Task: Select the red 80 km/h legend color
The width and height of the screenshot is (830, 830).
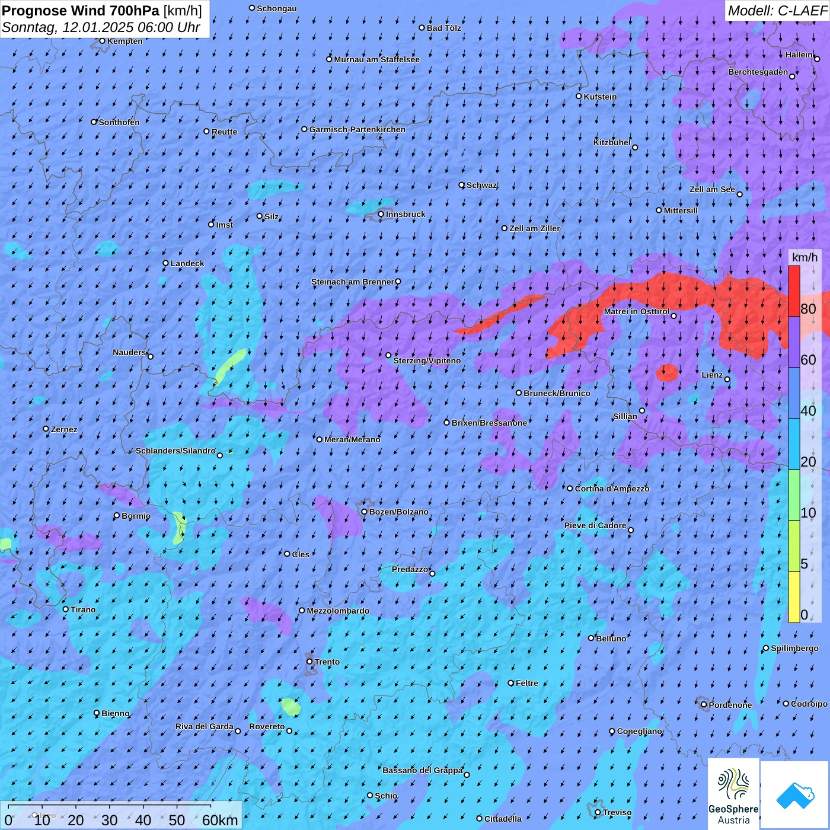Action: (x=794, y=291)
